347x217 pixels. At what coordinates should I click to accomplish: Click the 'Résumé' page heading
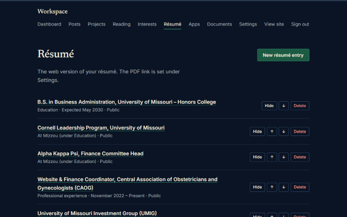coord(55,54)
